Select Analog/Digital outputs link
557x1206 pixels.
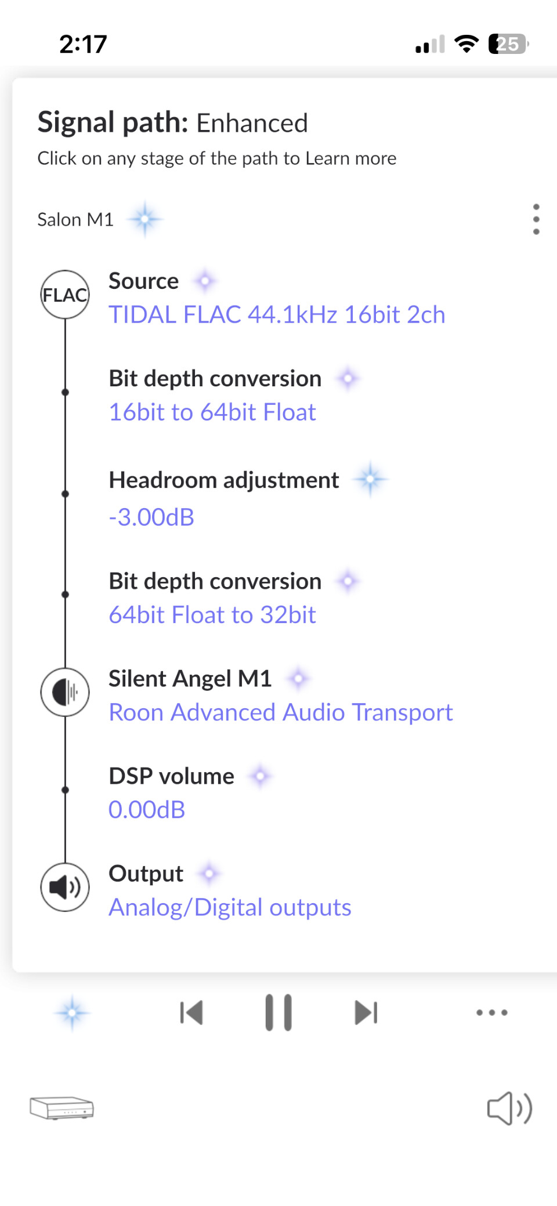click(x=230, y=908)
